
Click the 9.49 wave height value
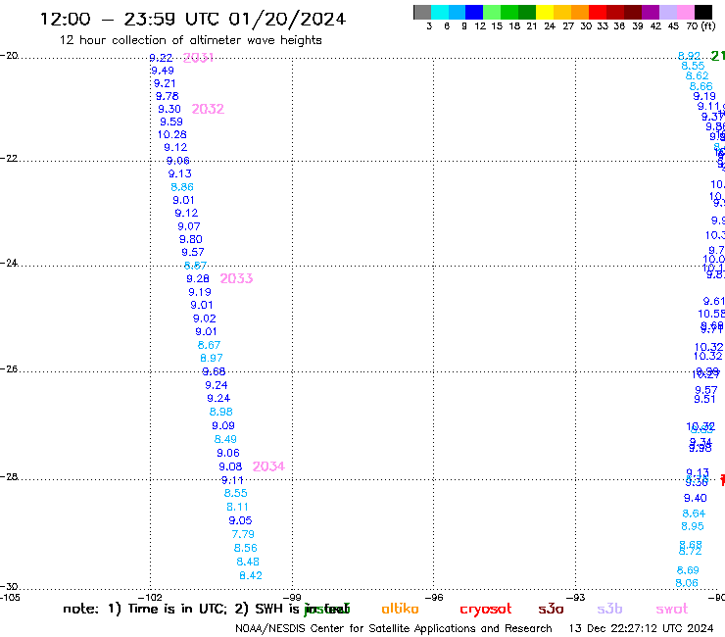163,71
